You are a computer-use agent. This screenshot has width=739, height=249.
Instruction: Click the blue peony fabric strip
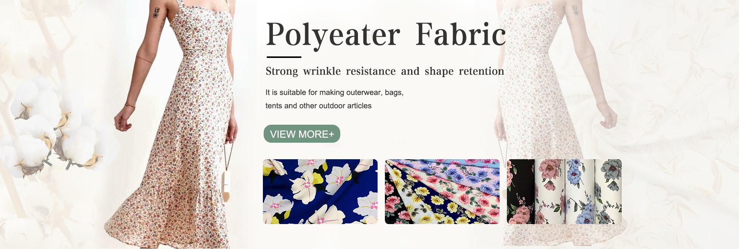click(x=580, y=191)
